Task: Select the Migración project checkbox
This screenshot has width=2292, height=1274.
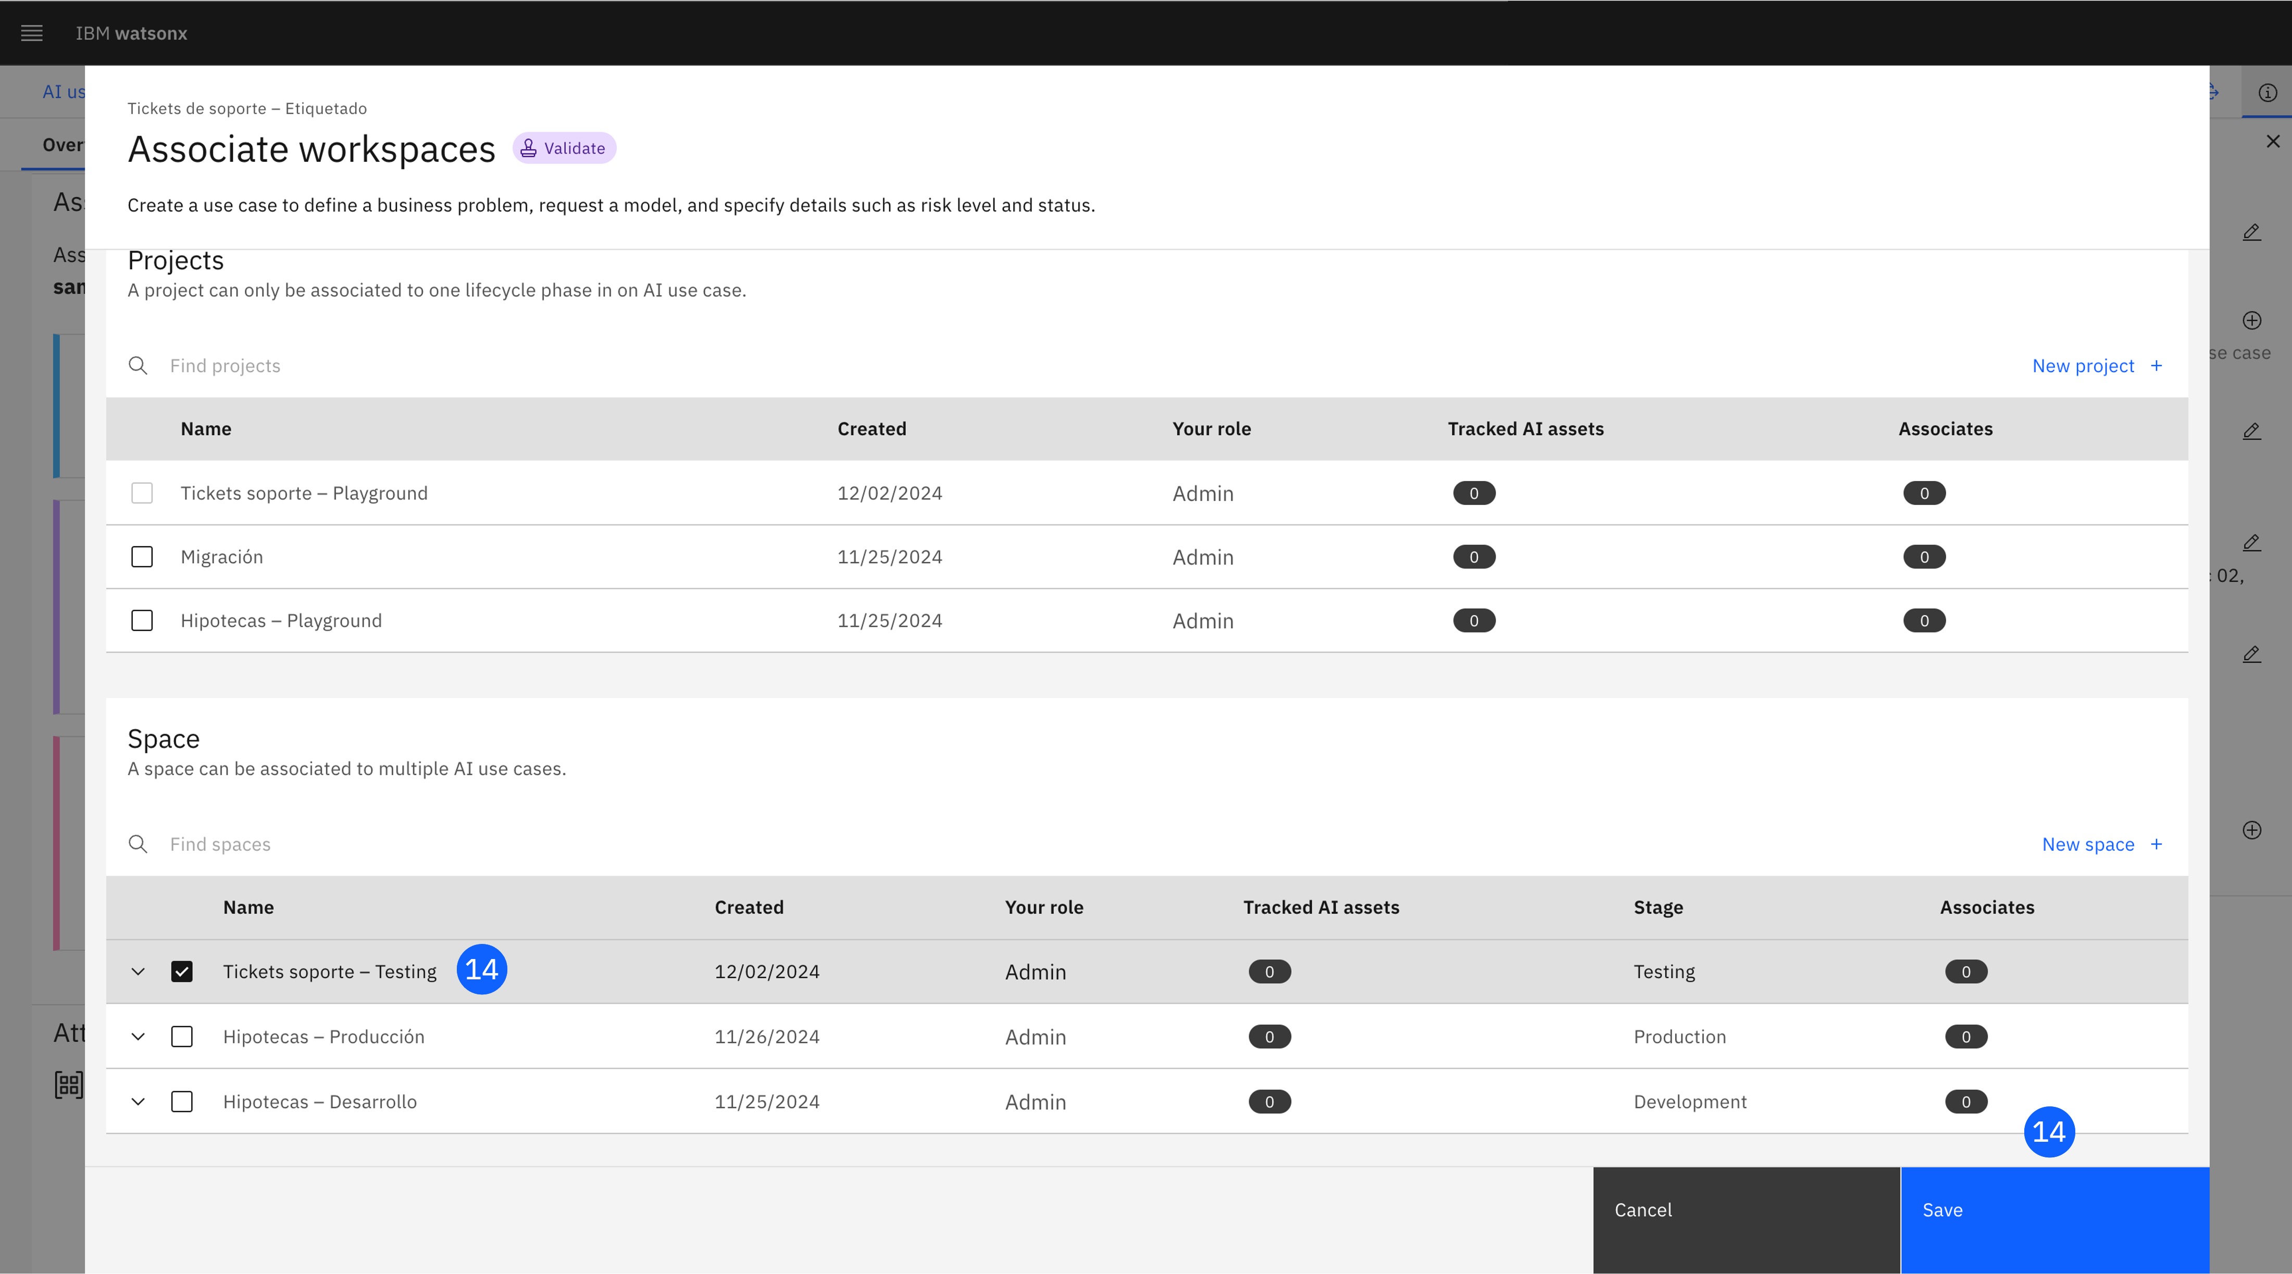Action: point(142,557)
